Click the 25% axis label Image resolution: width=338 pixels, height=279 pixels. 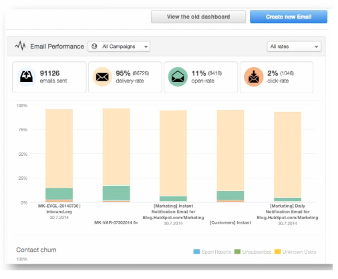tap(23, 178)
